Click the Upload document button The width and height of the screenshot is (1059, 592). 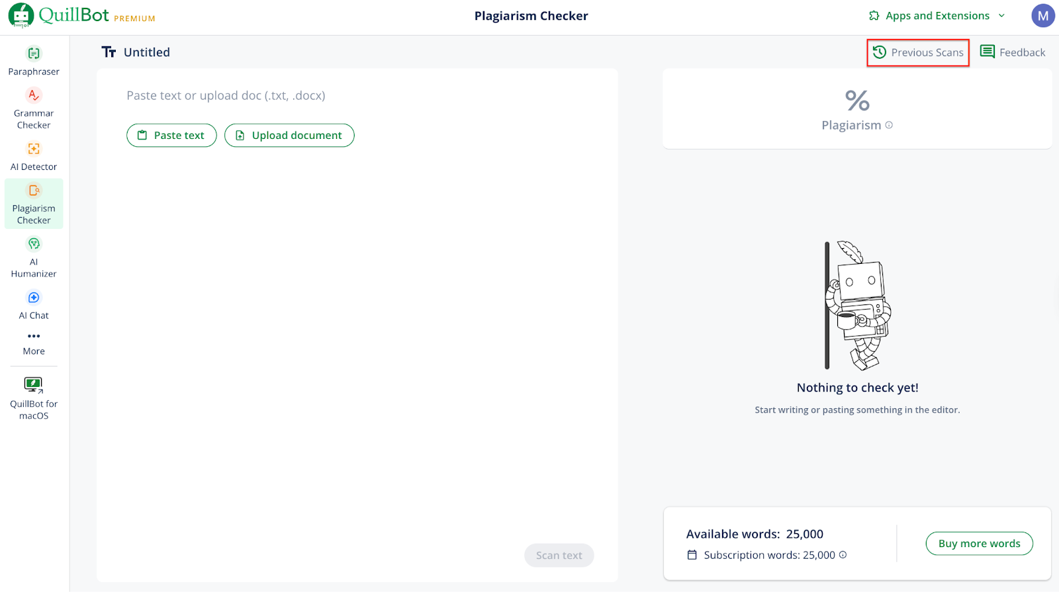point(289,136)
